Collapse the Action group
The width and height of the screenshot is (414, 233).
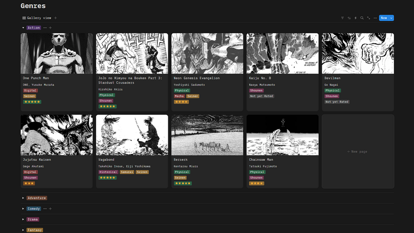point(23,28)
